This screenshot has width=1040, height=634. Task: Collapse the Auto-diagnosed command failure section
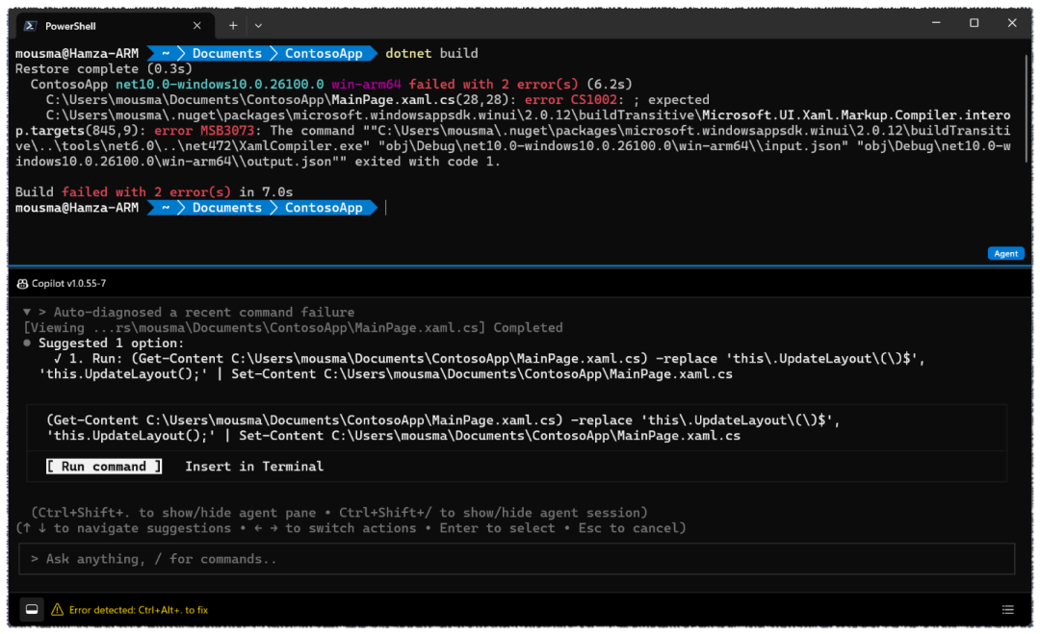pos(27,312)
